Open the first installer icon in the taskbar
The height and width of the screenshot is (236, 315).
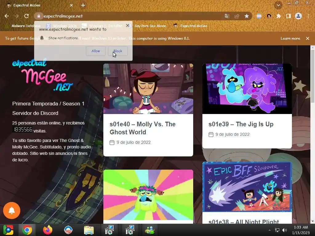click(110, 230)
